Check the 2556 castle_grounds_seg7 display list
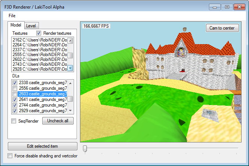 [15, 88]
